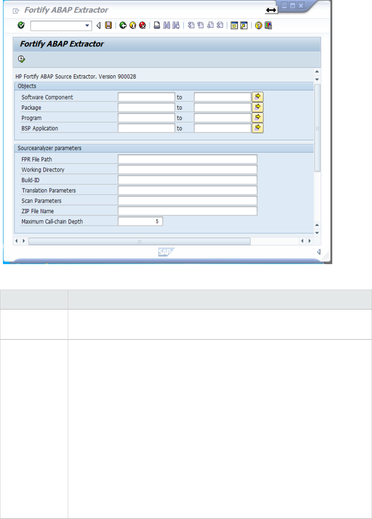This screenshot has width=372, height=519.
Task: Click the Maximum Call-chain Depth label
Action: pos(52,221)
